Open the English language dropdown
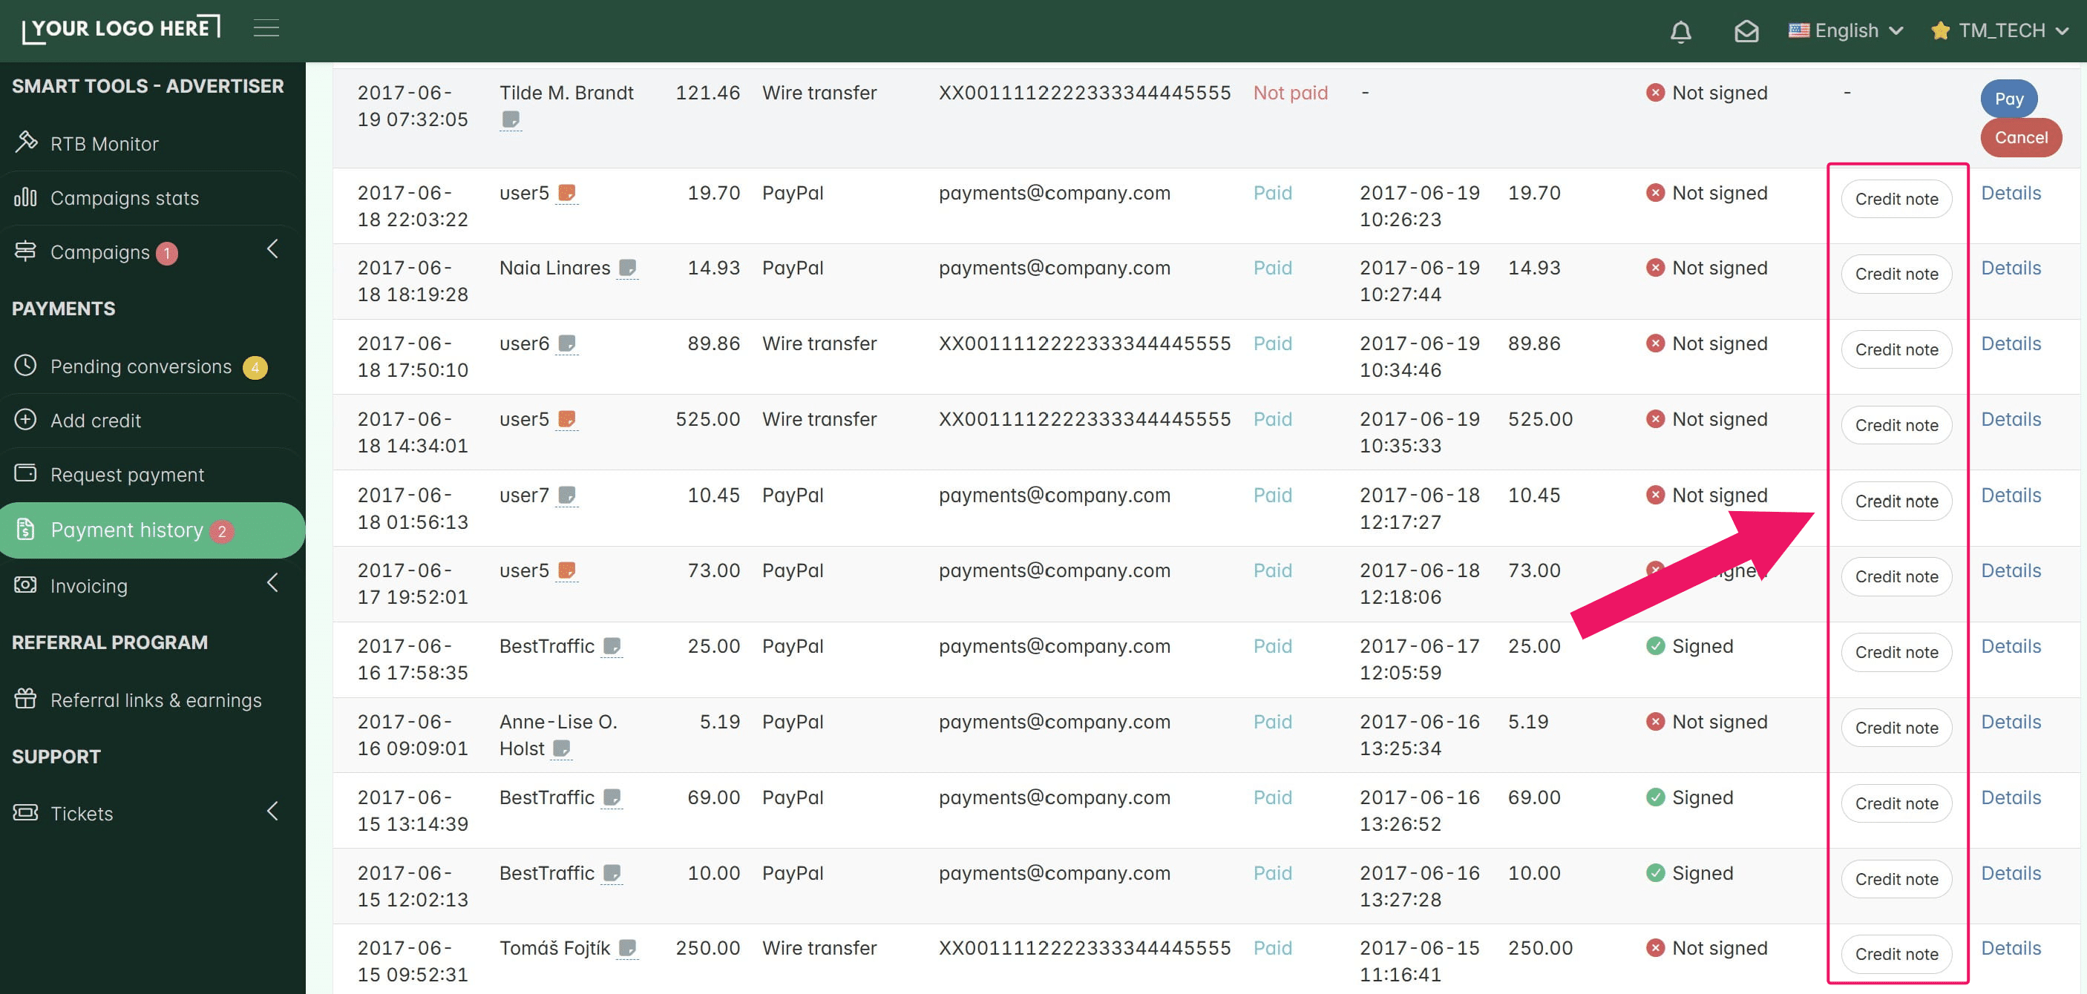2087x994 pixels. 1847,30
